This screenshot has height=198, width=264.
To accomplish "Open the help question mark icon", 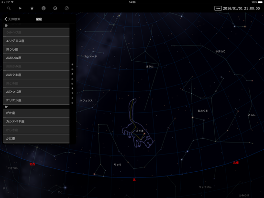I will pyautogui.click(x=66, y=8).
